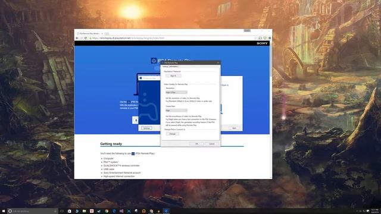381x214 pixels.
Task: Open the Edge icon next to Store
Action: point(77,211)
